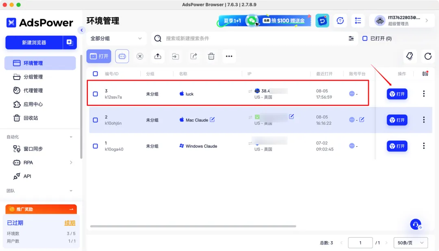Click the filter settings icon in search bar
The image size is (439, 251).
tap(351, 39)
